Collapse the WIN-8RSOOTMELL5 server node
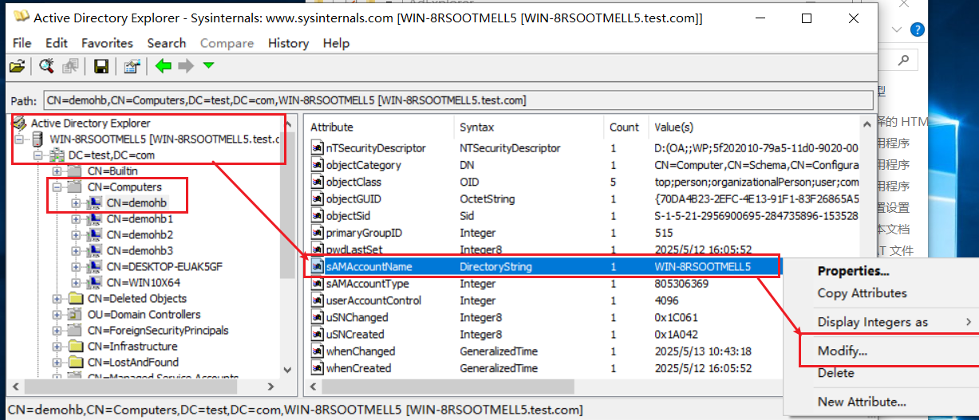979x420 pixels. pos(20,139)
